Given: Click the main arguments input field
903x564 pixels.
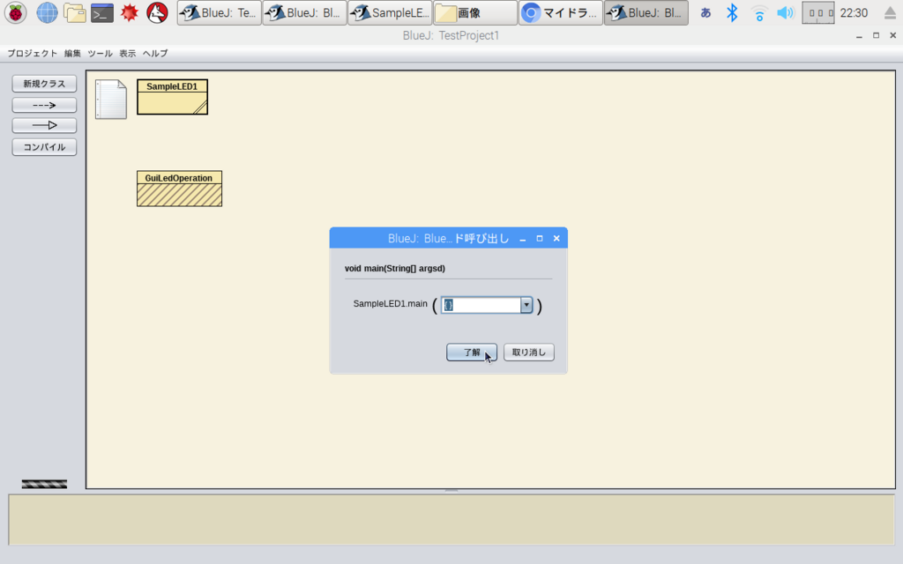Looking at the screenshot, I should [x=481, y=305].
